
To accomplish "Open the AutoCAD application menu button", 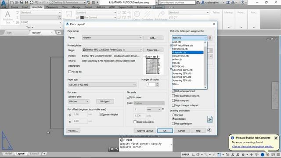I will click(x=4, y=4).
